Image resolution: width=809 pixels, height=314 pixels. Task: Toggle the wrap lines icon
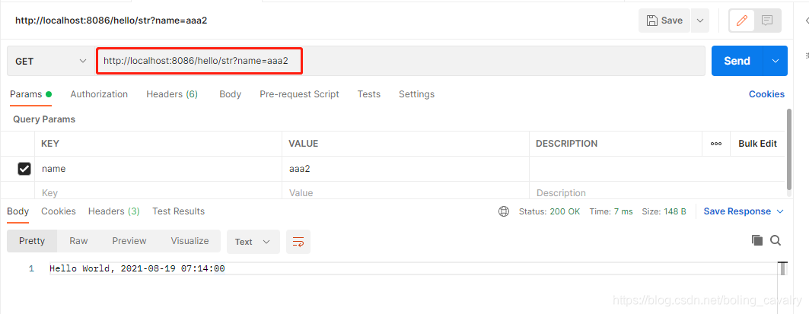click(x=298, y=242)
